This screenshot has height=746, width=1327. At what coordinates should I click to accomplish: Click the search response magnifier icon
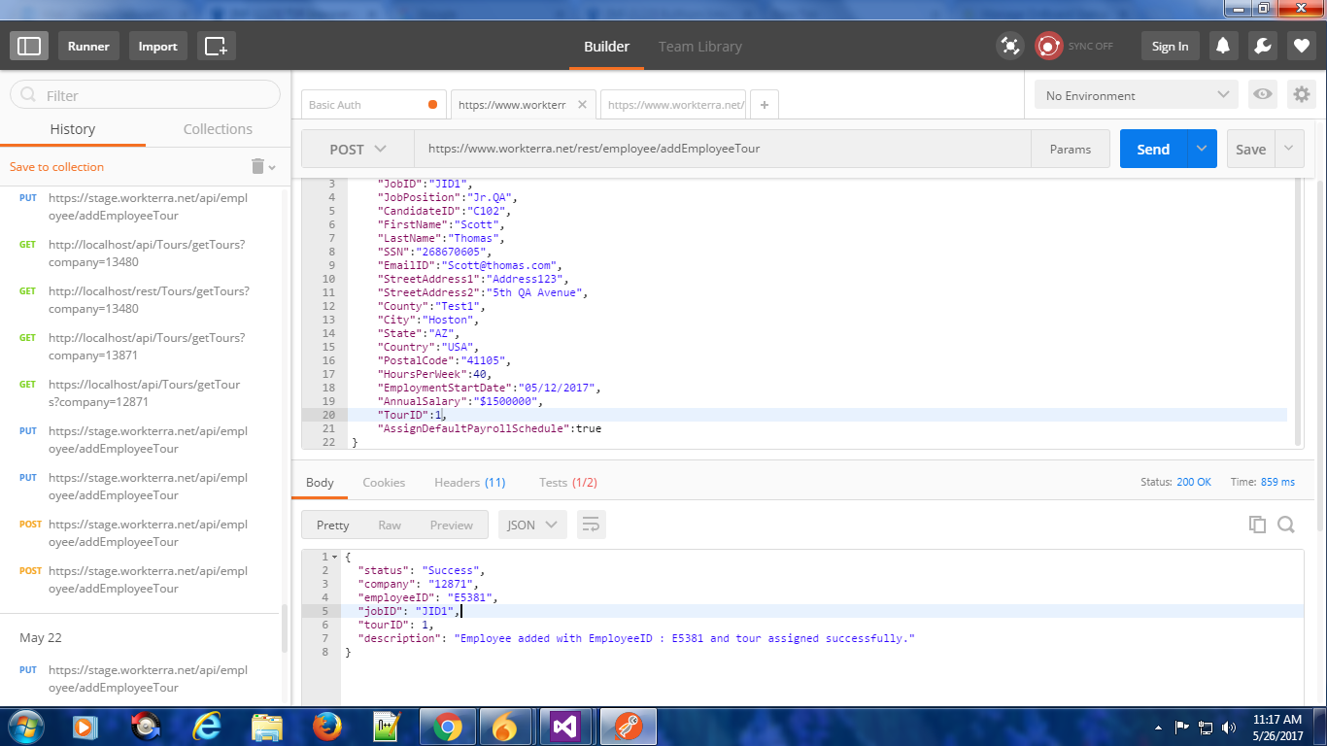click(x=1286, y=525)
